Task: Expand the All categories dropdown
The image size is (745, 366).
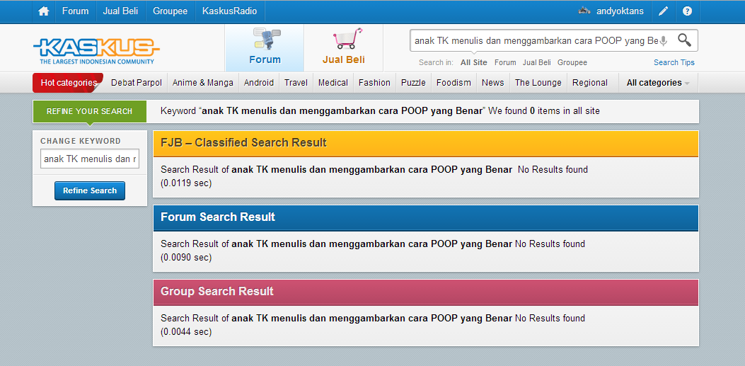Action: pyautogui.click(x=658, y=83)
